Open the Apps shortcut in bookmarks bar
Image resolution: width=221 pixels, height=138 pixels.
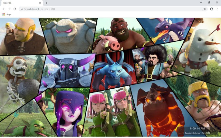tap(7, 14)
